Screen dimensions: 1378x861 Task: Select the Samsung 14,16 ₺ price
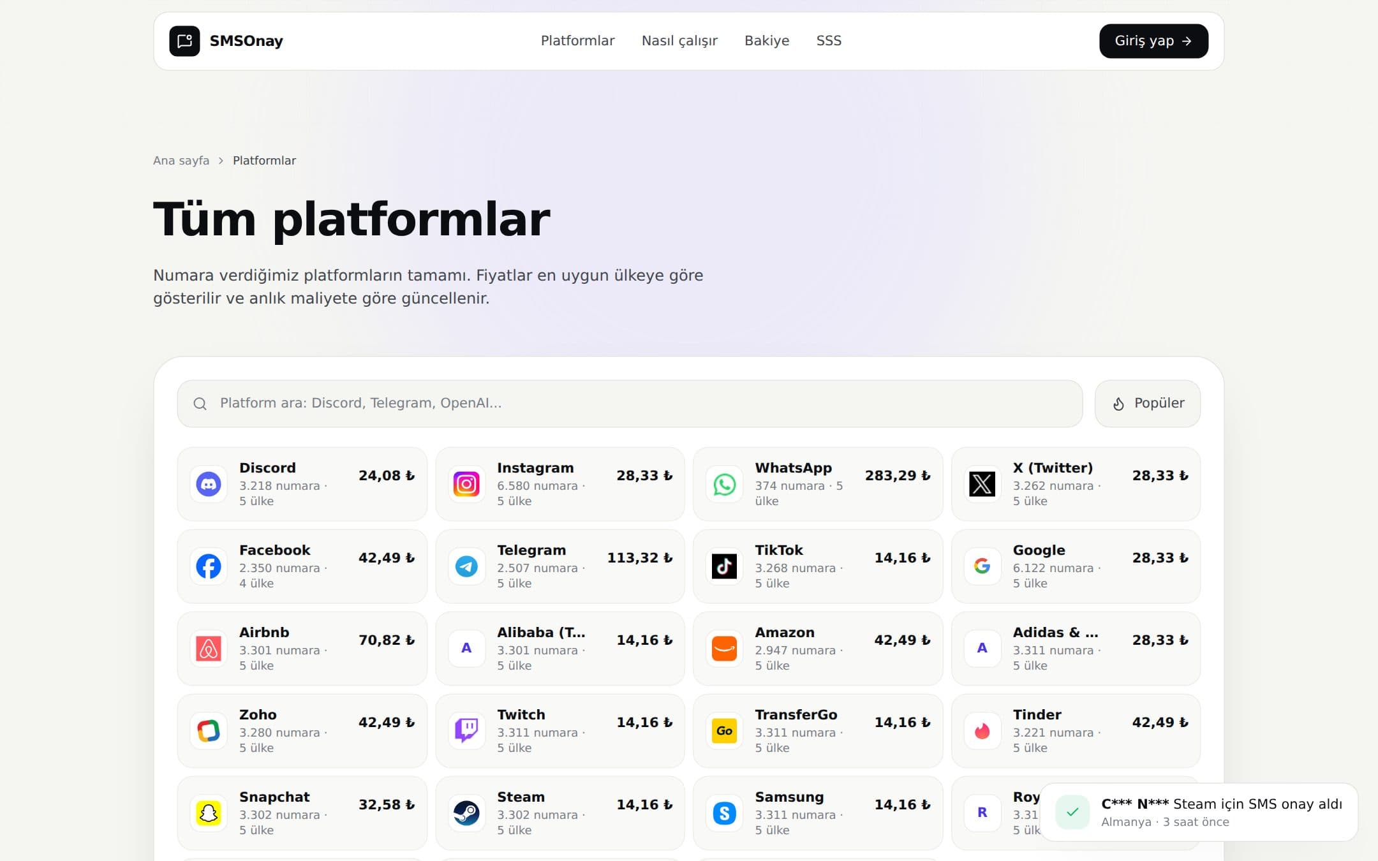pyautogui.click(x=903, y=805)
